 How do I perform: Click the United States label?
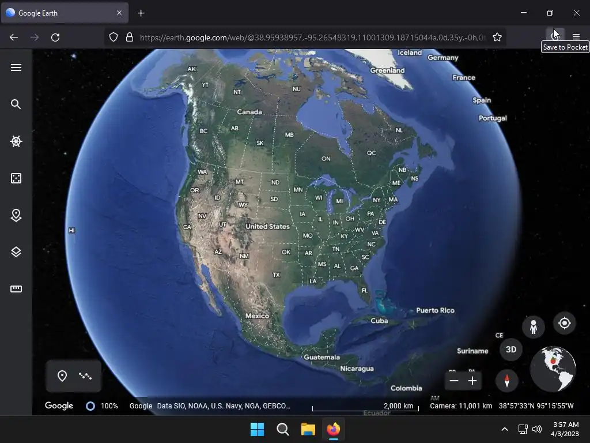[267, 226]
